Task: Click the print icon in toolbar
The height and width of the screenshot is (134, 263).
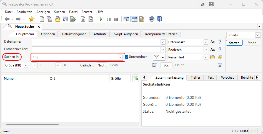Action: pos(152,19)
